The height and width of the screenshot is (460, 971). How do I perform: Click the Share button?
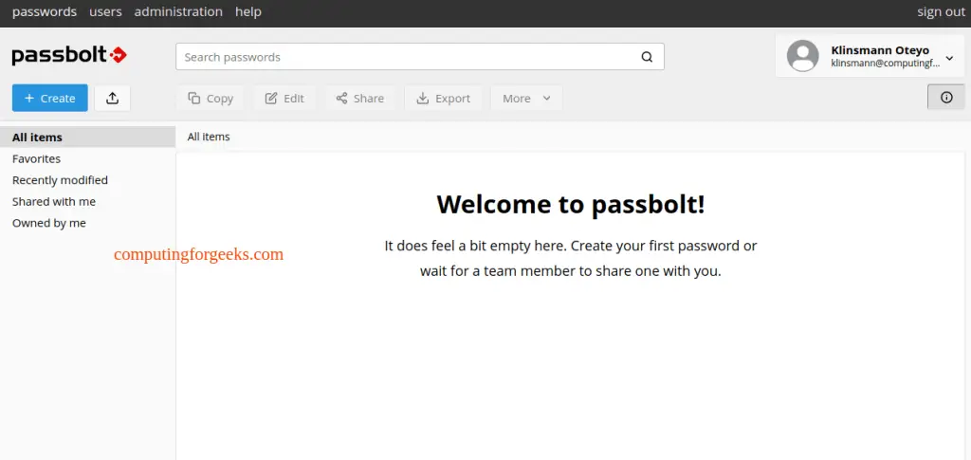(x=359, y=98)
